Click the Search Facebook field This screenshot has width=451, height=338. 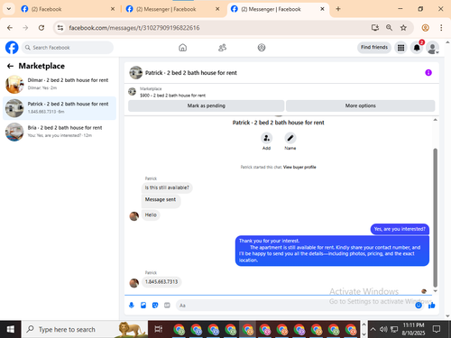tap(68, 48)
